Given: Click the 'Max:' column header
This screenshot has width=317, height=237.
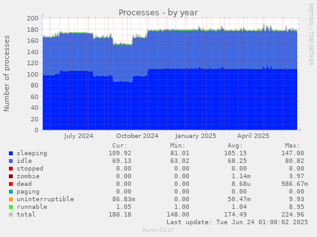Looking at the screenshot, I should click(x=293, y=146).
